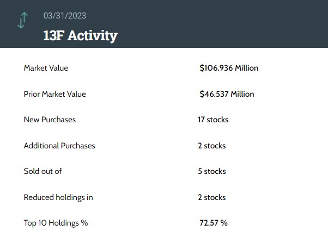
Task: Select the 13F Activity heading
Action: (x=80, y=36)
